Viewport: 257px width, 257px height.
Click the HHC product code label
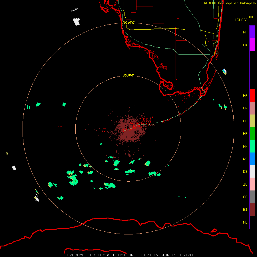point(251,17)
